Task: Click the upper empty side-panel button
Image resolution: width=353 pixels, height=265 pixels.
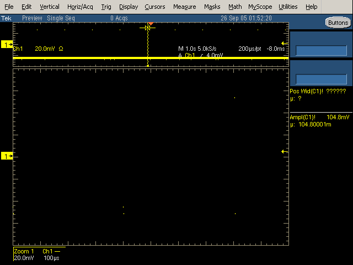Action: 320,50
